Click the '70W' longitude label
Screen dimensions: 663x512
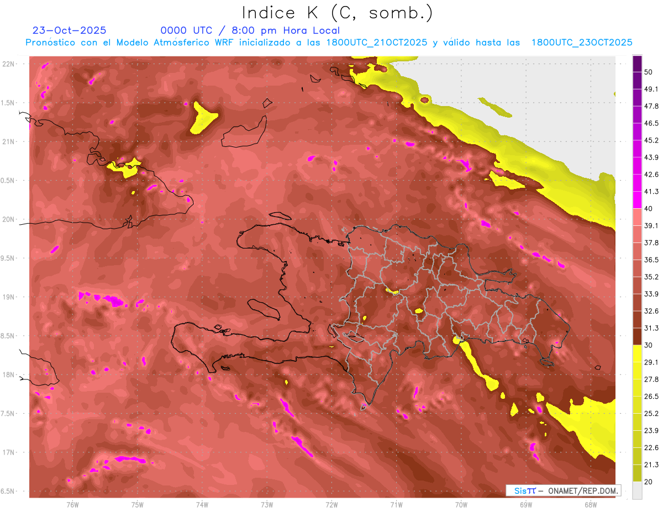pyautogui.click(x=461, y=504)
